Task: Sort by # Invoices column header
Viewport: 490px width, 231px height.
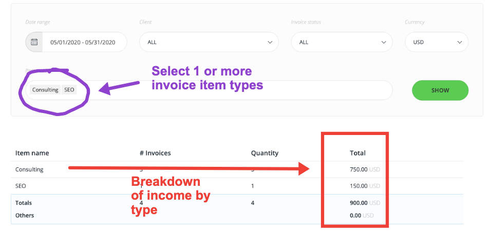Action: pos(155,153)
